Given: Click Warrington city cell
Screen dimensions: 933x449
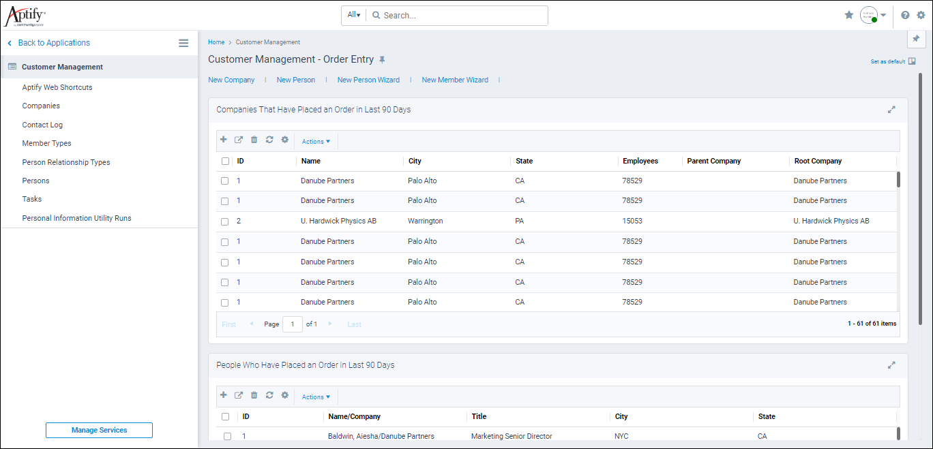Looking at the screenshot, I should pyautogui.click(x=426, y=221).
